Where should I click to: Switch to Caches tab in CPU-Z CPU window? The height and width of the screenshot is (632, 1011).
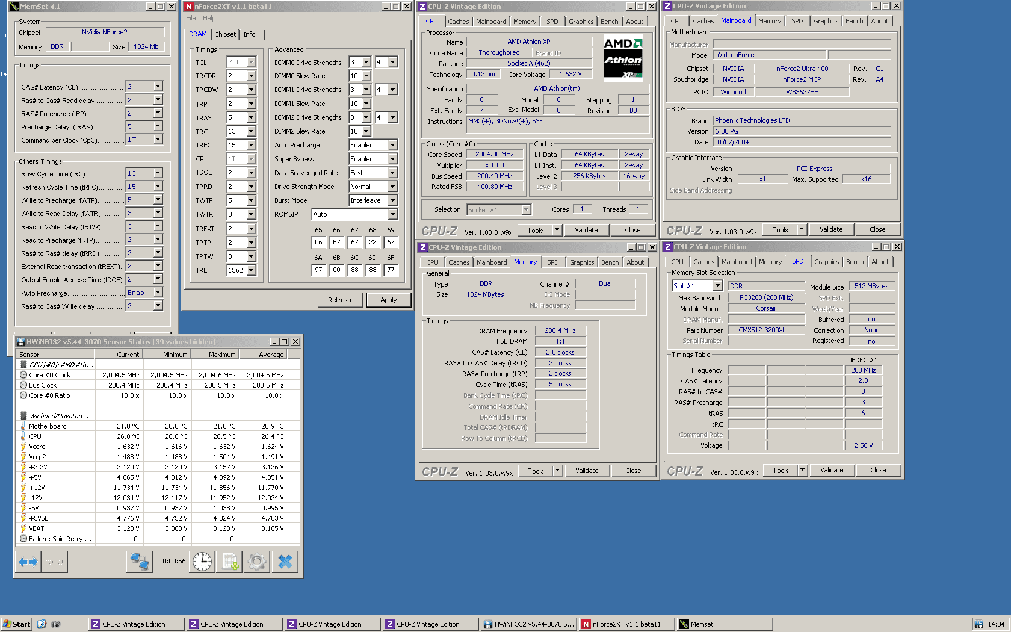(x=458, y=22)
